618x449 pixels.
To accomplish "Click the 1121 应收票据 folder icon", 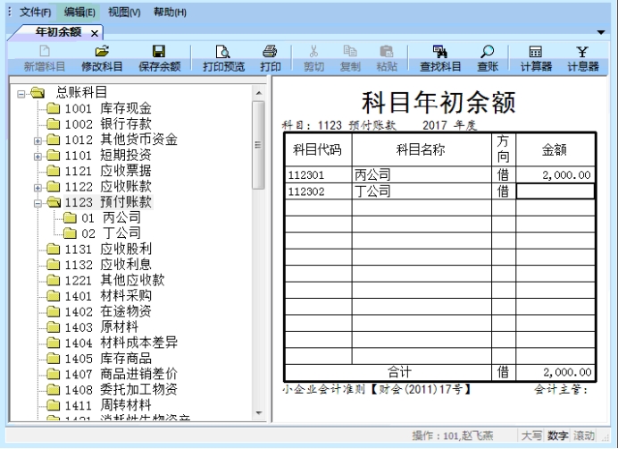I will (x=54, y=171).
